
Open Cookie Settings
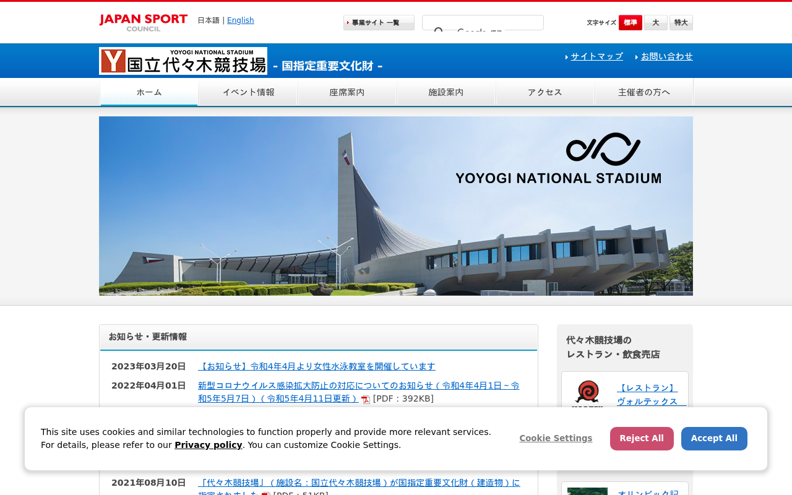556,439
